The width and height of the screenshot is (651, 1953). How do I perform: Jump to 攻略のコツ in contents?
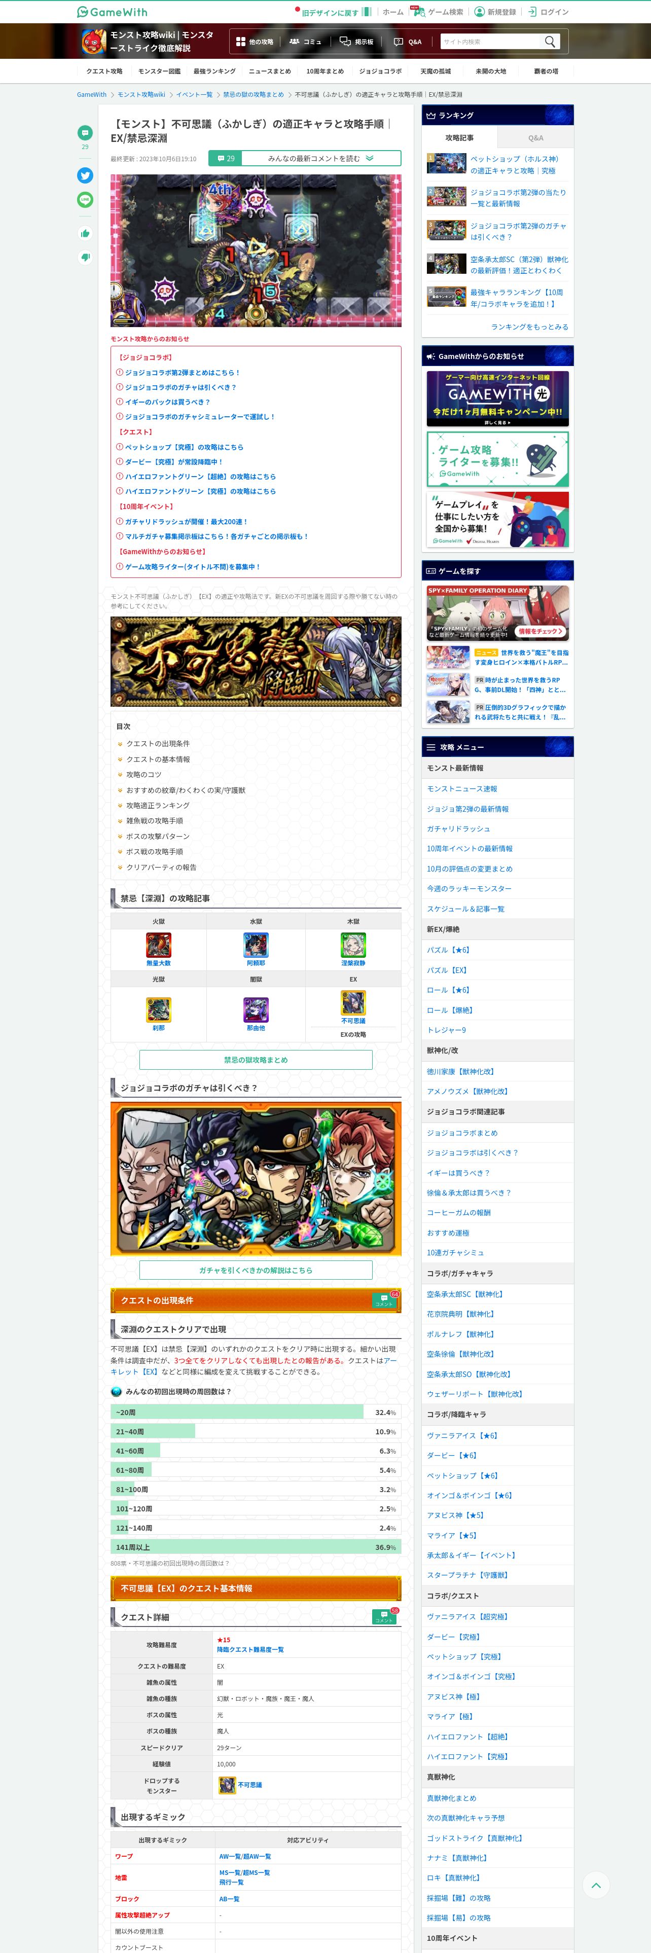tap(143, 774)
